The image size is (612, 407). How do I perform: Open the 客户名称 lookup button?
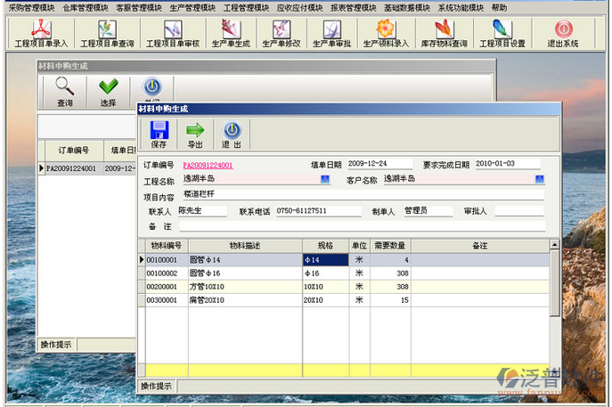538,180
